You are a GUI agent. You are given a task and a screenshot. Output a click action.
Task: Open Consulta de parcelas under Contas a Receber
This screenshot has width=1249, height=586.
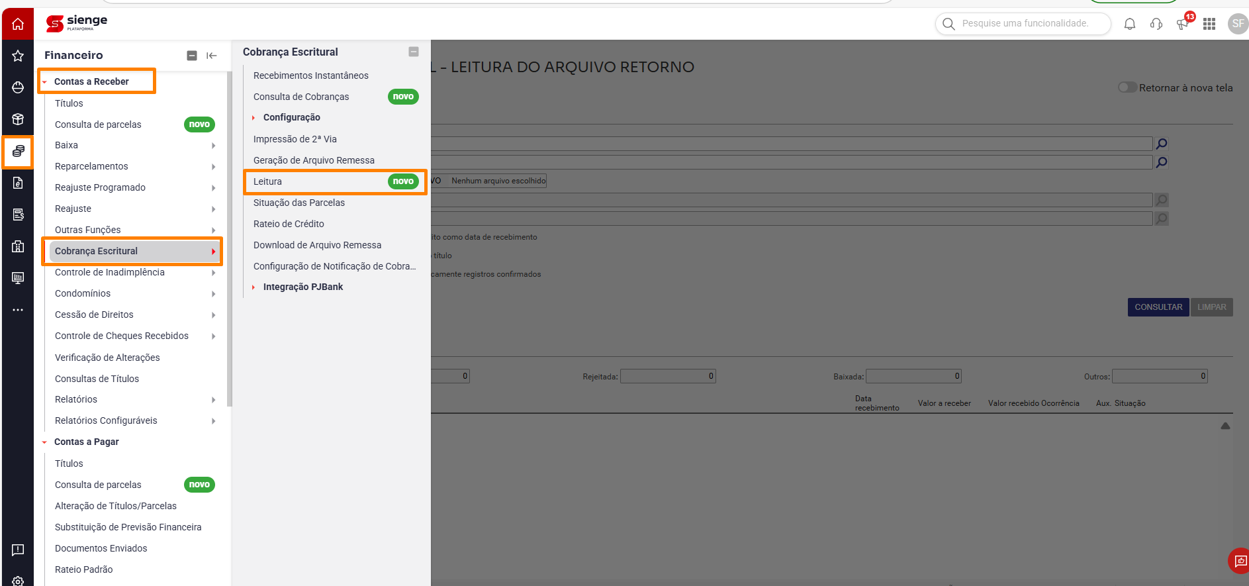98,124
